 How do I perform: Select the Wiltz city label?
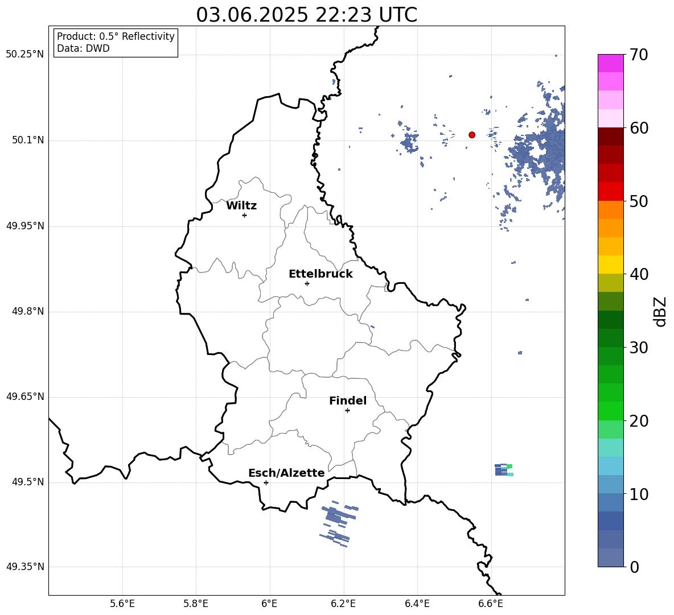tap(241, 206)
